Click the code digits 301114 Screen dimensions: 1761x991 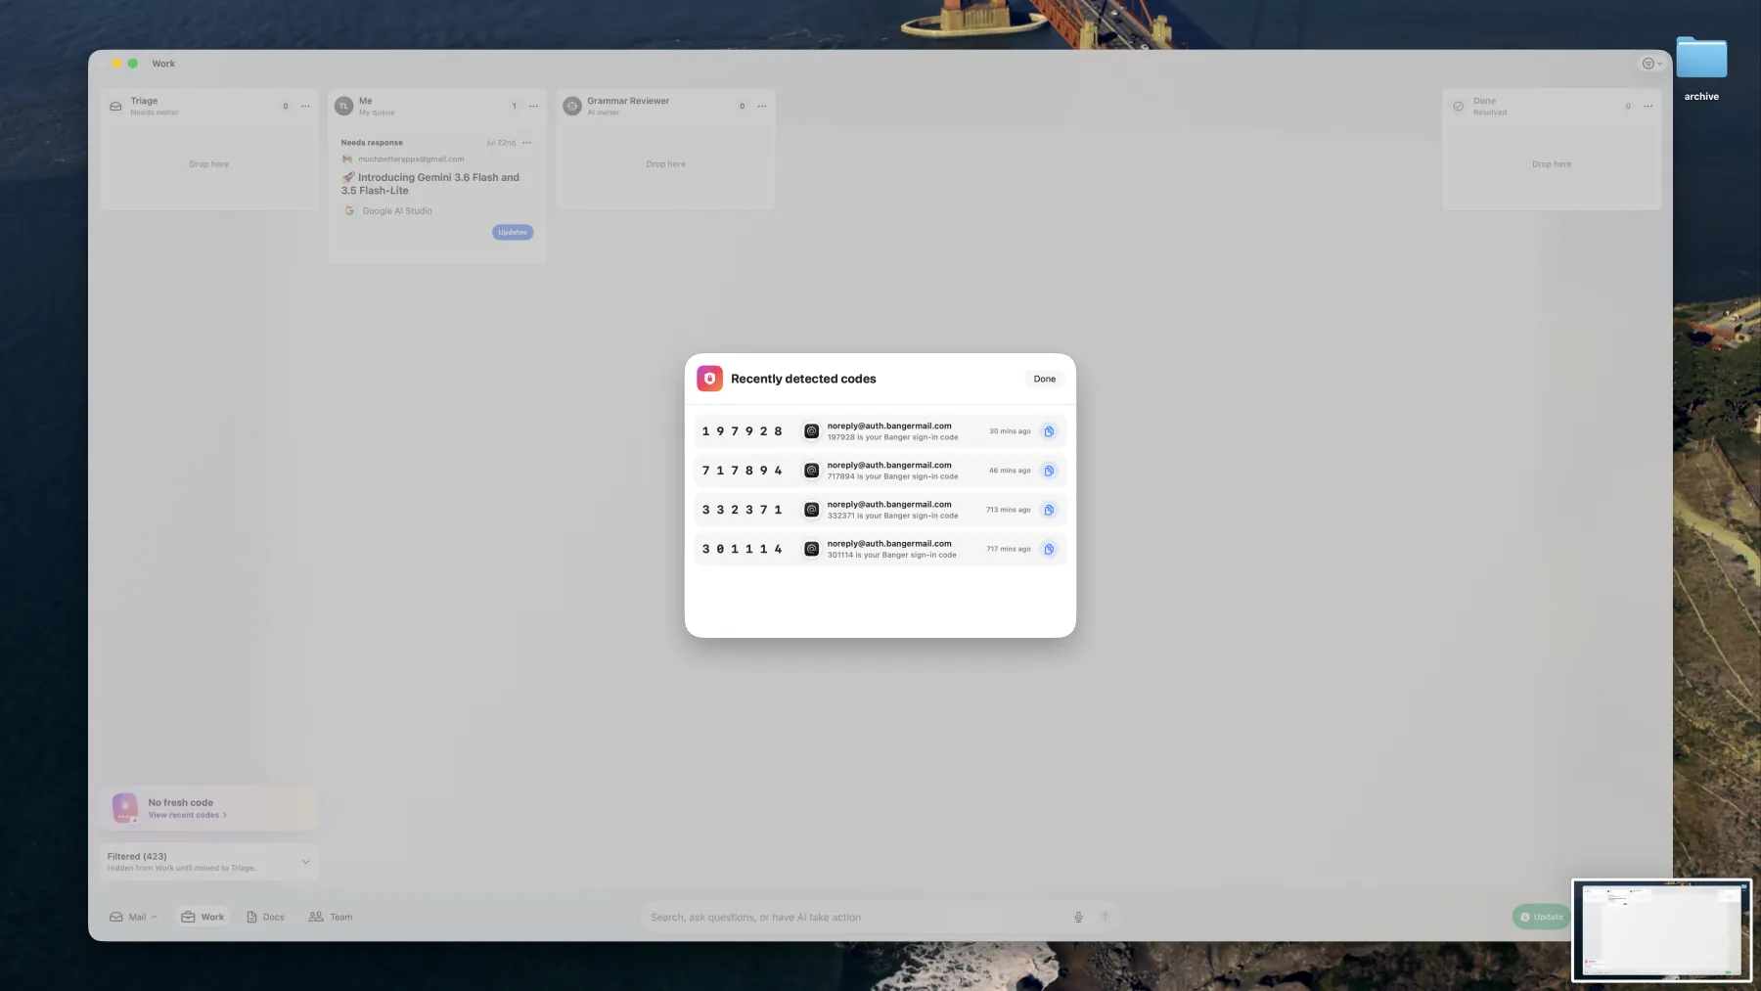click(742, 549)
